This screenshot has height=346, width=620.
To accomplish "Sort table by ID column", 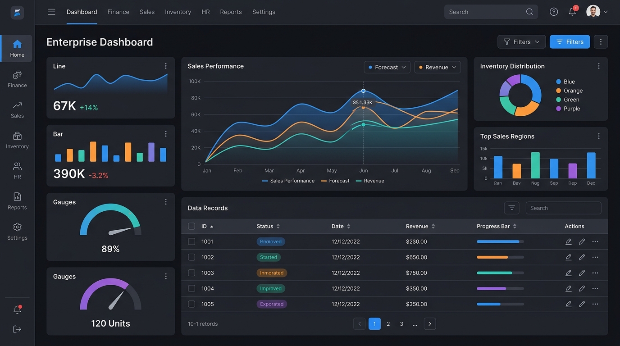I will coord(207,226).
